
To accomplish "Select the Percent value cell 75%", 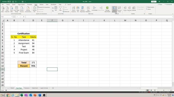I will [x=33, y=66].
